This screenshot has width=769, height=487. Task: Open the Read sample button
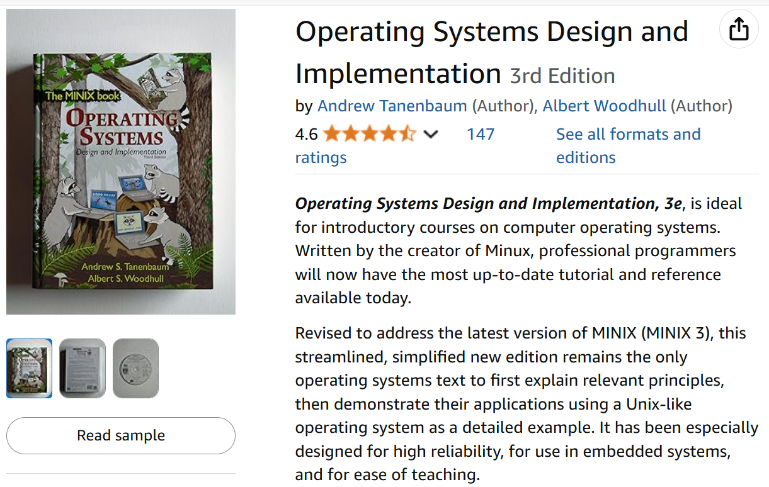[x=121, y=435]
